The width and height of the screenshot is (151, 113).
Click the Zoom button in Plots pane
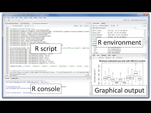[x=101, y=58]
